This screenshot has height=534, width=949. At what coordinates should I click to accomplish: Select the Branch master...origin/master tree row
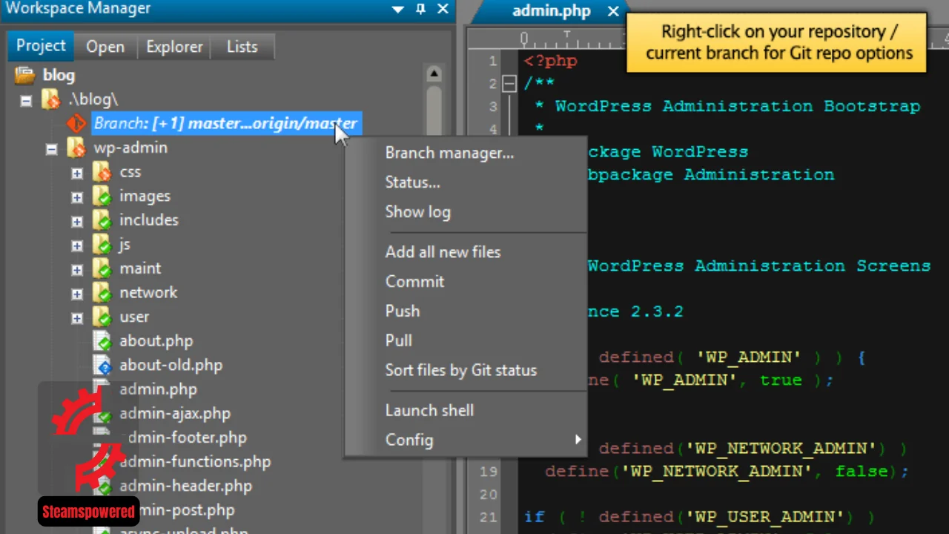[x=225, y=123]
